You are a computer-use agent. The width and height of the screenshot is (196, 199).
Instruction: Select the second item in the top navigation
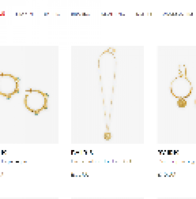coord(24,14)
